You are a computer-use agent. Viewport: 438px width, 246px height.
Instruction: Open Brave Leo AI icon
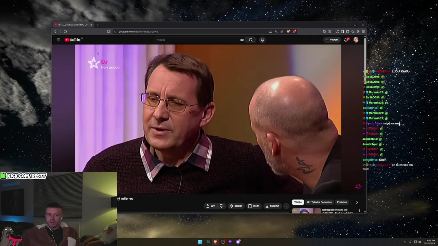353,31
